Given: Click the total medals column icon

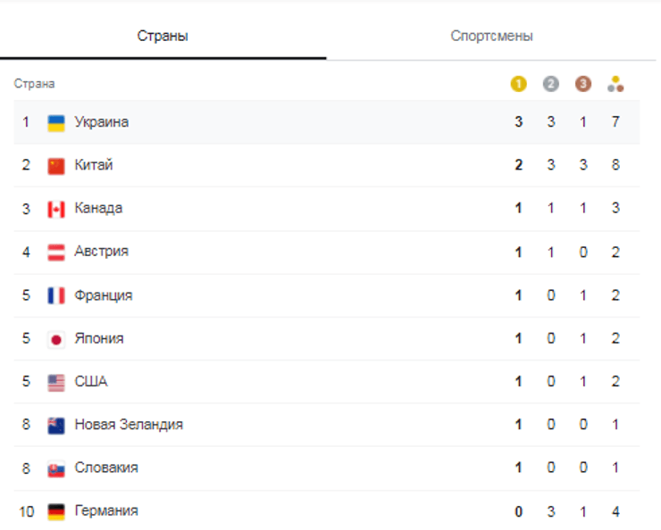Looking at the screenshot, I should (615, 84).
